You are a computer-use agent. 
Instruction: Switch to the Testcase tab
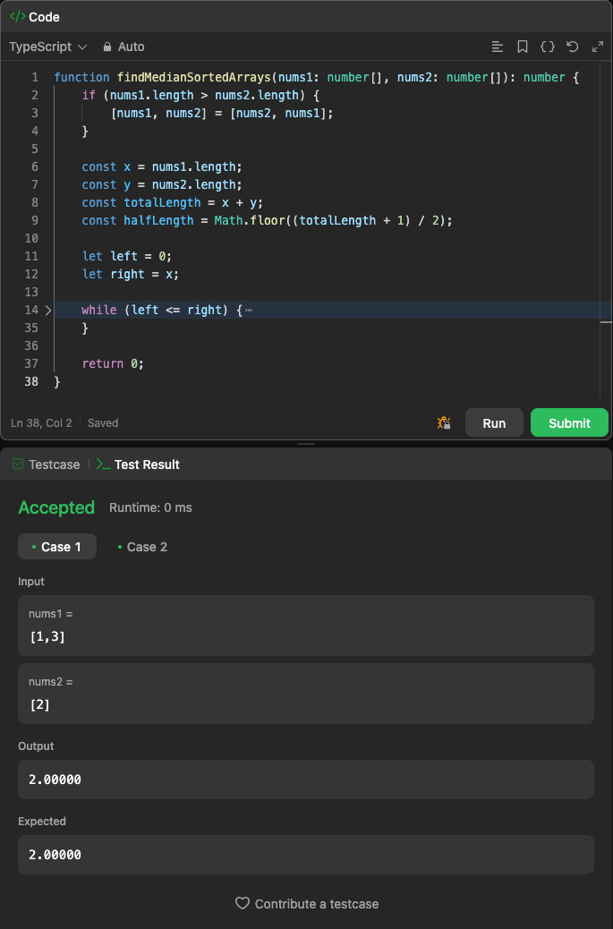click(x=47, y=464)
